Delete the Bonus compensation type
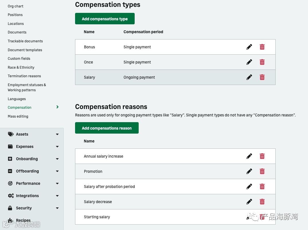The height and width of the screenshot is (230, 308). click(x=262, y=47)
